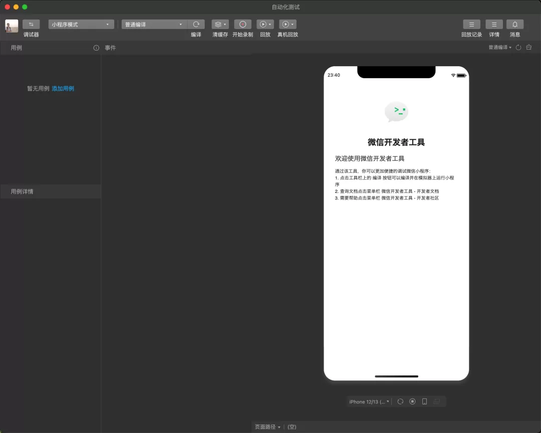Click the 23:40 time in simulator status bar
This screenshot has height=433, width=541.
click(x=334, y=75)
